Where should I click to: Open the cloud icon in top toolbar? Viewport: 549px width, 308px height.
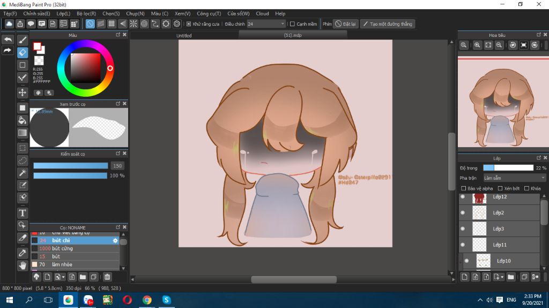(x=9, y=24)
